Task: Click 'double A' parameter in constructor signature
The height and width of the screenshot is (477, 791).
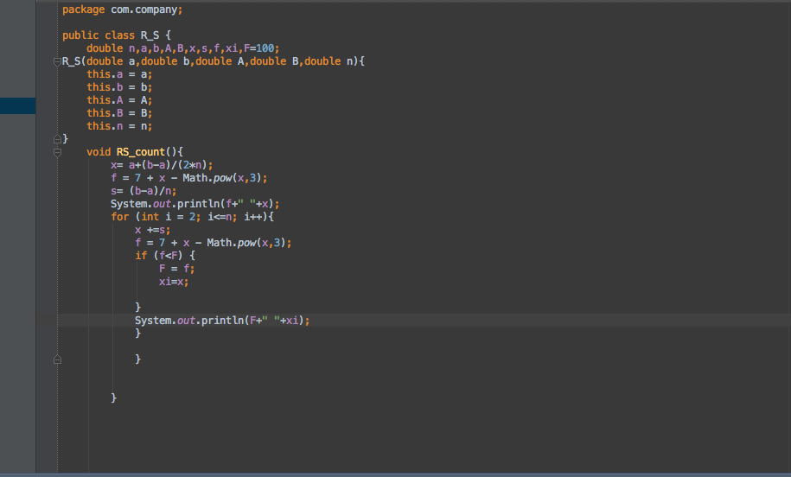Action: coord(220,61)
